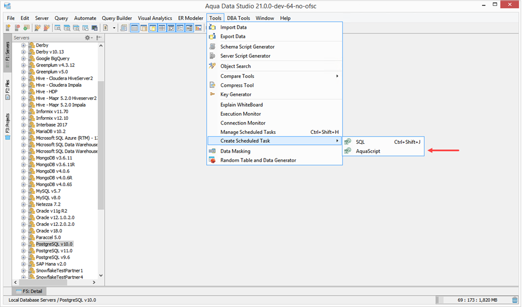Click the bar chart toolbar icon
This screenshot has height=307, width=522.
click(198, 28)
